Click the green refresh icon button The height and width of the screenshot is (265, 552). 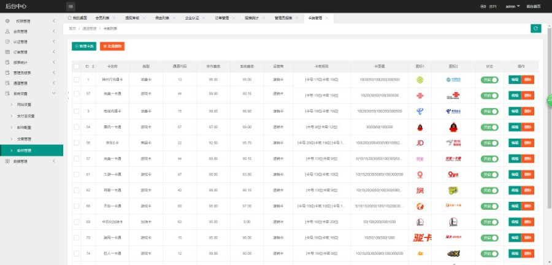(535, 28)
